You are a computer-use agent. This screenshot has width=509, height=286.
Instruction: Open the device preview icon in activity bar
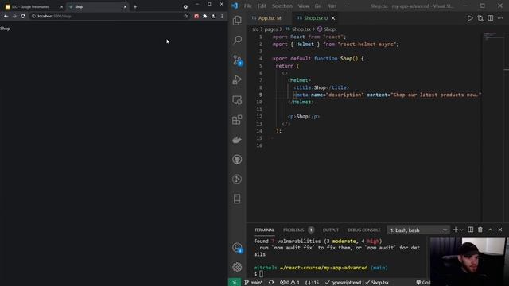click(x=237, y=199)
